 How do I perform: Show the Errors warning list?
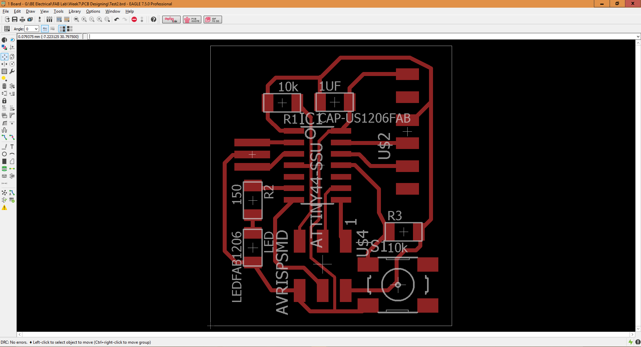coord(4,208)
